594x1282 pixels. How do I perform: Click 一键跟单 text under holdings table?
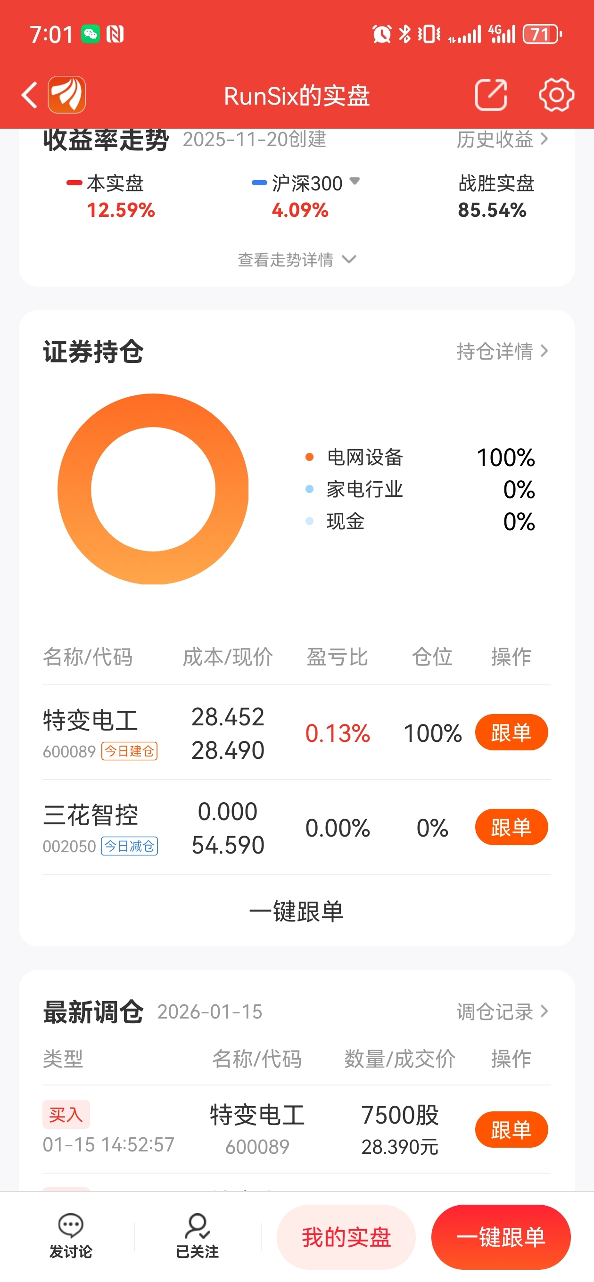tap(297, 911)
